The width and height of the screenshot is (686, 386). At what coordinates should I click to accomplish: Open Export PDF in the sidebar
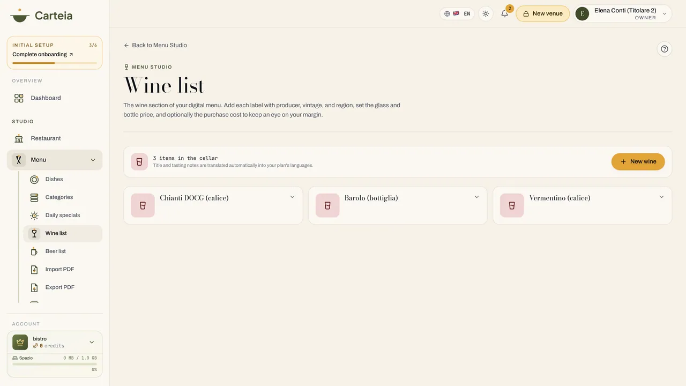pos(63,287)
